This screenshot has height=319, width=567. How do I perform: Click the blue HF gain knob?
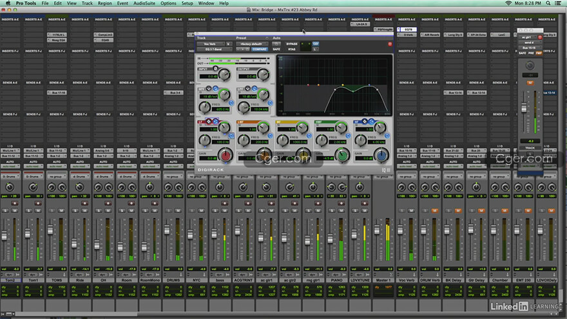(381, 155)
